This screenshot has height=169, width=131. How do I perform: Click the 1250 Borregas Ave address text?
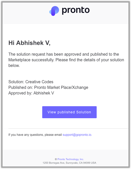pyautogui.click(x=69, y=163)
